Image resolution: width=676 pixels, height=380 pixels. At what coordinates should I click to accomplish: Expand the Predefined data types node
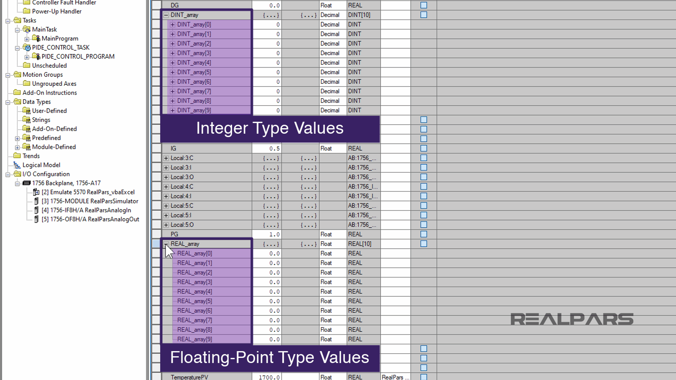coord(17,138)
